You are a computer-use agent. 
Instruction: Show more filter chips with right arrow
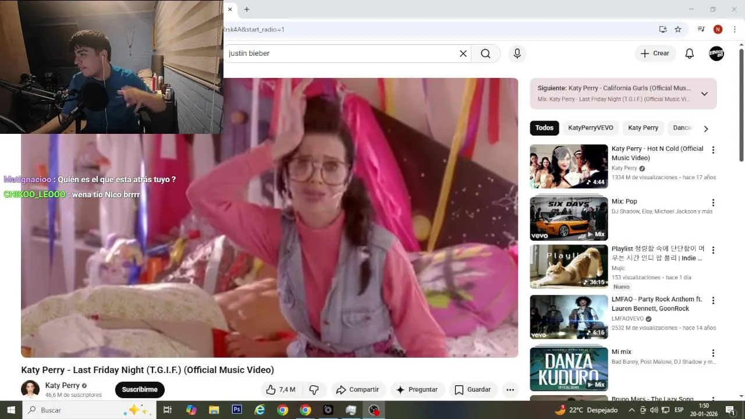[706, 129]
